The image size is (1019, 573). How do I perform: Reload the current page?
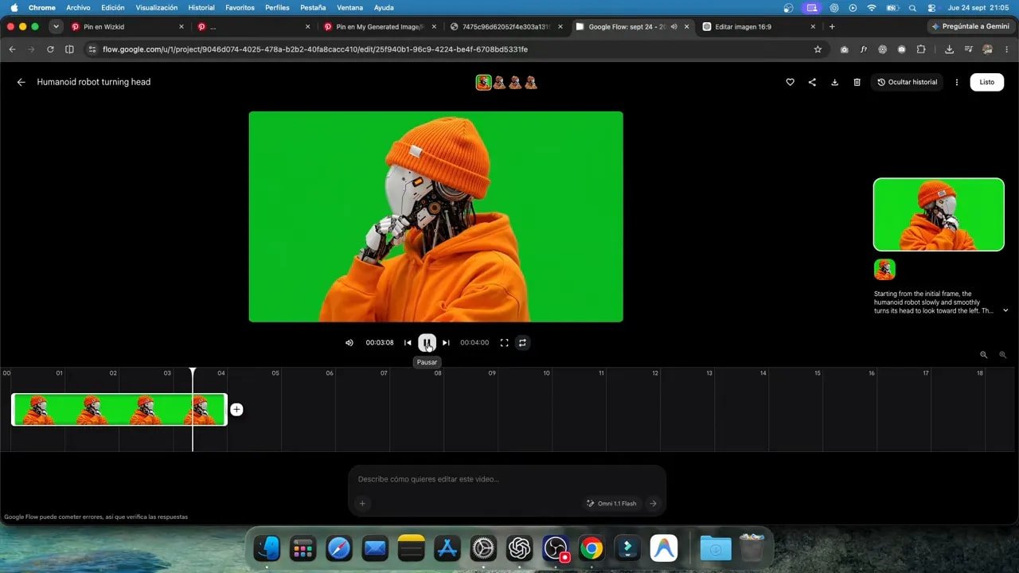pyautogui.click(x=50, y=49)
